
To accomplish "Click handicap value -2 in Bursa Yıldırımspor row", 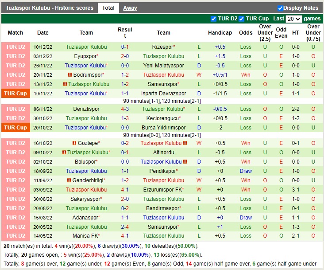I will click(x=220, y=128).
